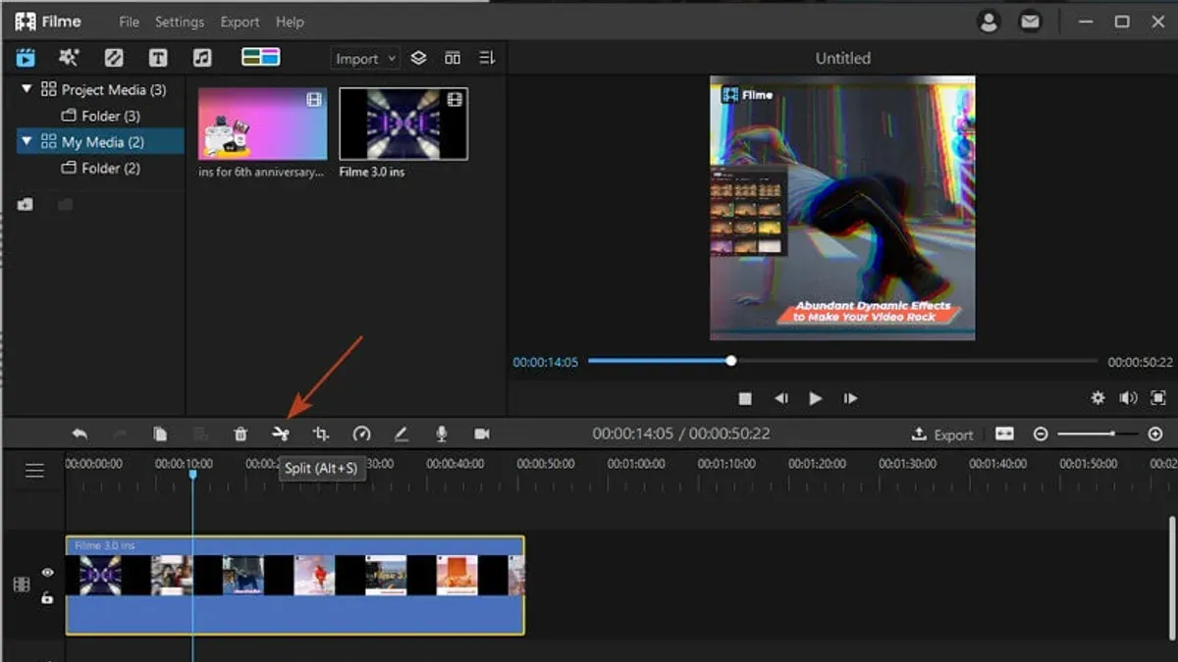This screenshot has width=1178, height=662.
Task: Undo the last edit
Action: [80, 433]
